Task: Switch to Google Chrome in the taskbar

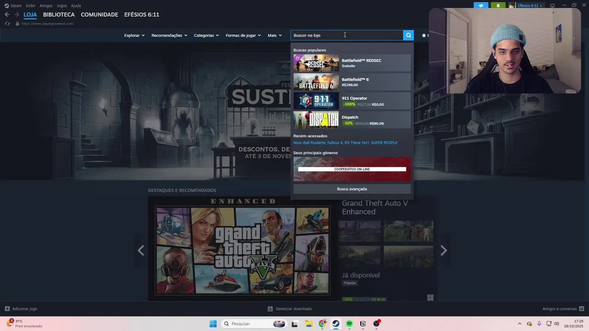Action: click(x=322, y=324)
